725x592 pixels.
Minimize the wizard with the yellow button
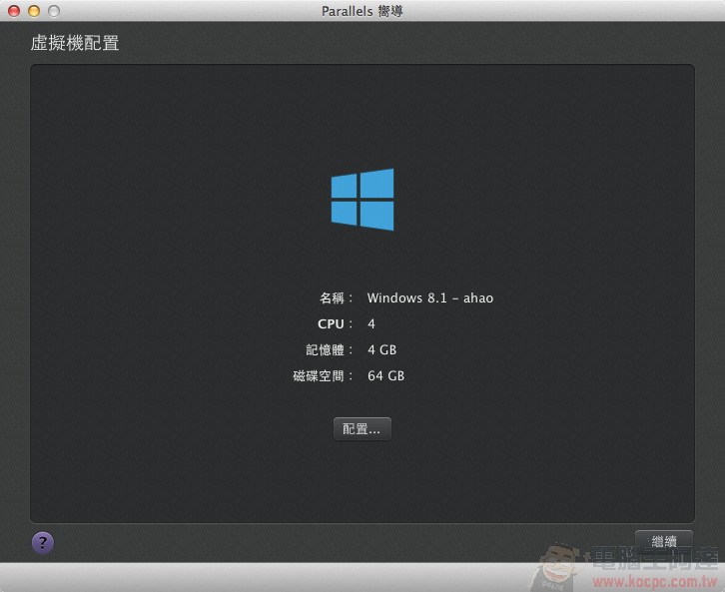34,11
